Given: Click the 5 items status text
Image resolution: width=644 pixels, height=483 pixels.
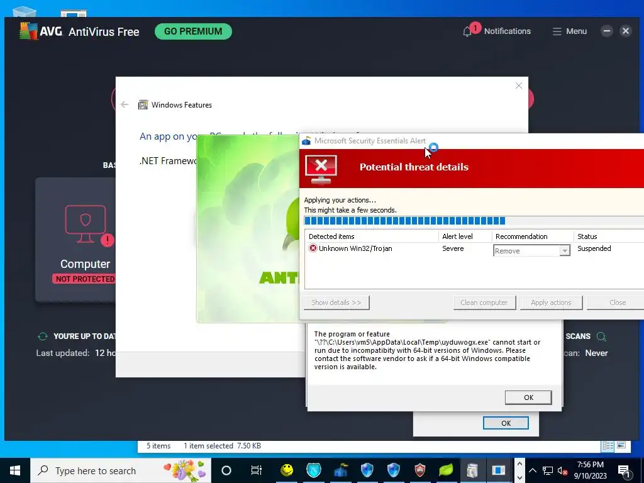Looking at the screenshot, I should point(158,446).
